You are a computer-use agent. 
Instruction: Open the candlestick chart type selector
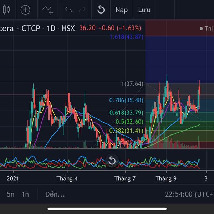pos(6,10)
